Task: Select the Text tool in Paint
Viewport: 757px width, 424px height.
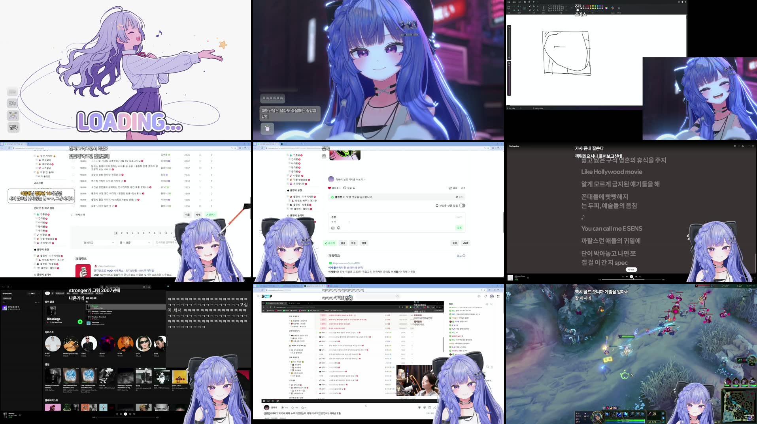Action: [538, 6]
